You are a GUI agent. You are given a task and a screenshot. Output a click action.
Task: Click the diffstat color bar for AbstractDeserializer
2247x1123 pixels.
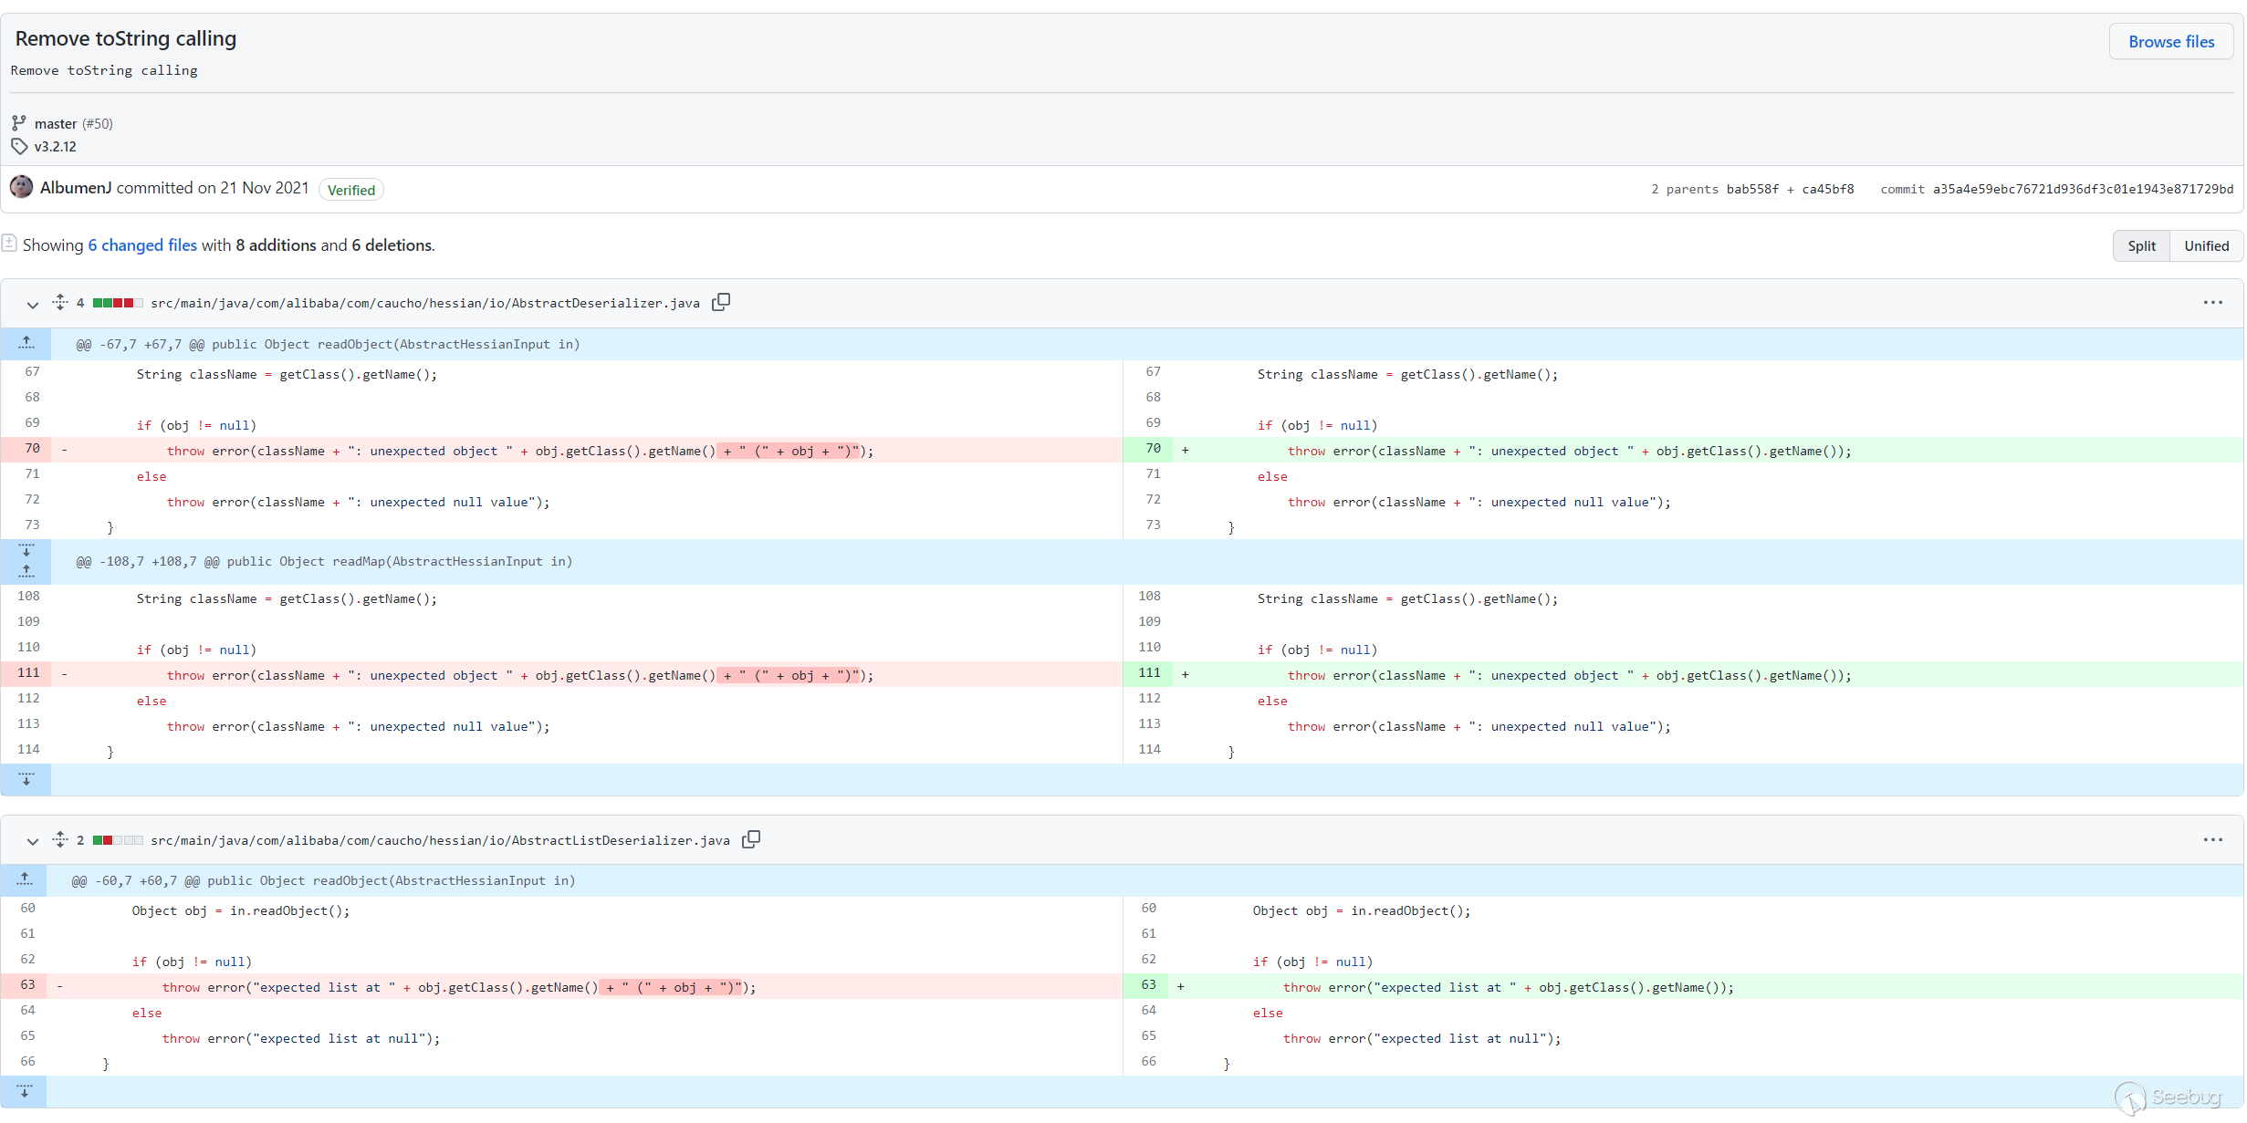(117, 303)
